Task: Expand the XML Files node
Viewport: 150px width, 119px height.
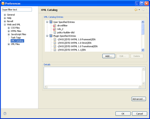Action: pyautogui.click(x=9, y=44)
